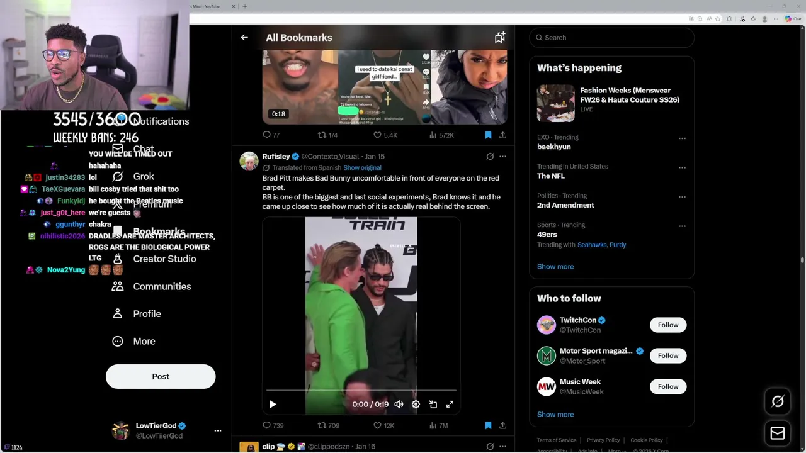Open clip's profile avatar
806x453 pixels.
[x=249, y=447]
